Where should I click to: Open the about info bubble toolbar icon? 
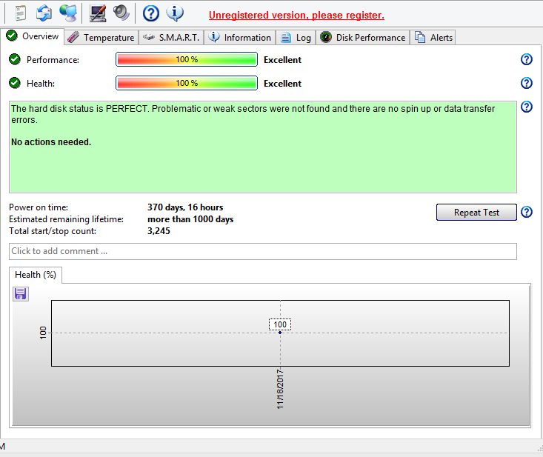pyautogui.click(x=175, y=13)
